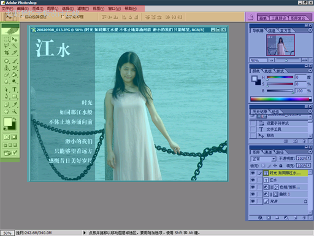
Task: Switch to Quick Mask mode
Action: pos(14,137)
